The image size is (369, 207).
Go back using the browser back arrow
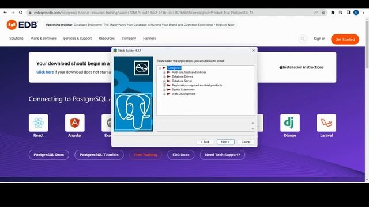[x=5, y=13]
